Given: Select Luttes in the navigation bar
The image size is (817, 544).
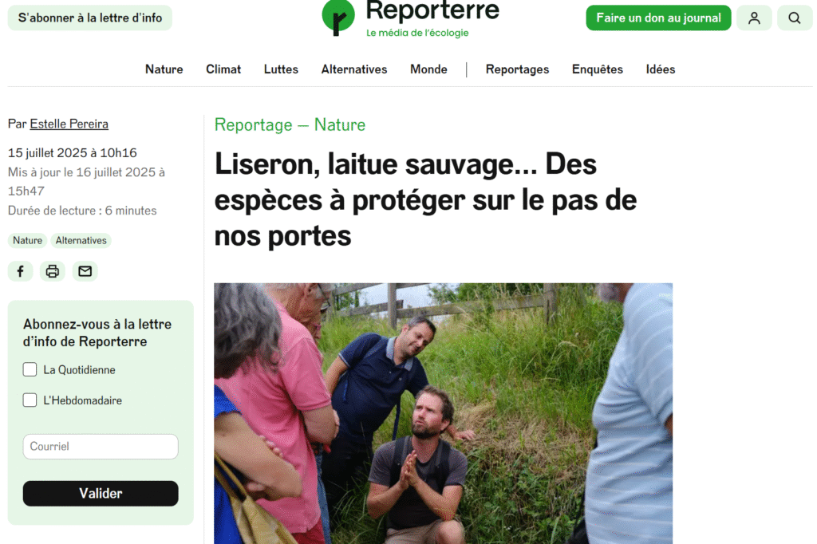Looking at the screenshot, I should 281,69.
